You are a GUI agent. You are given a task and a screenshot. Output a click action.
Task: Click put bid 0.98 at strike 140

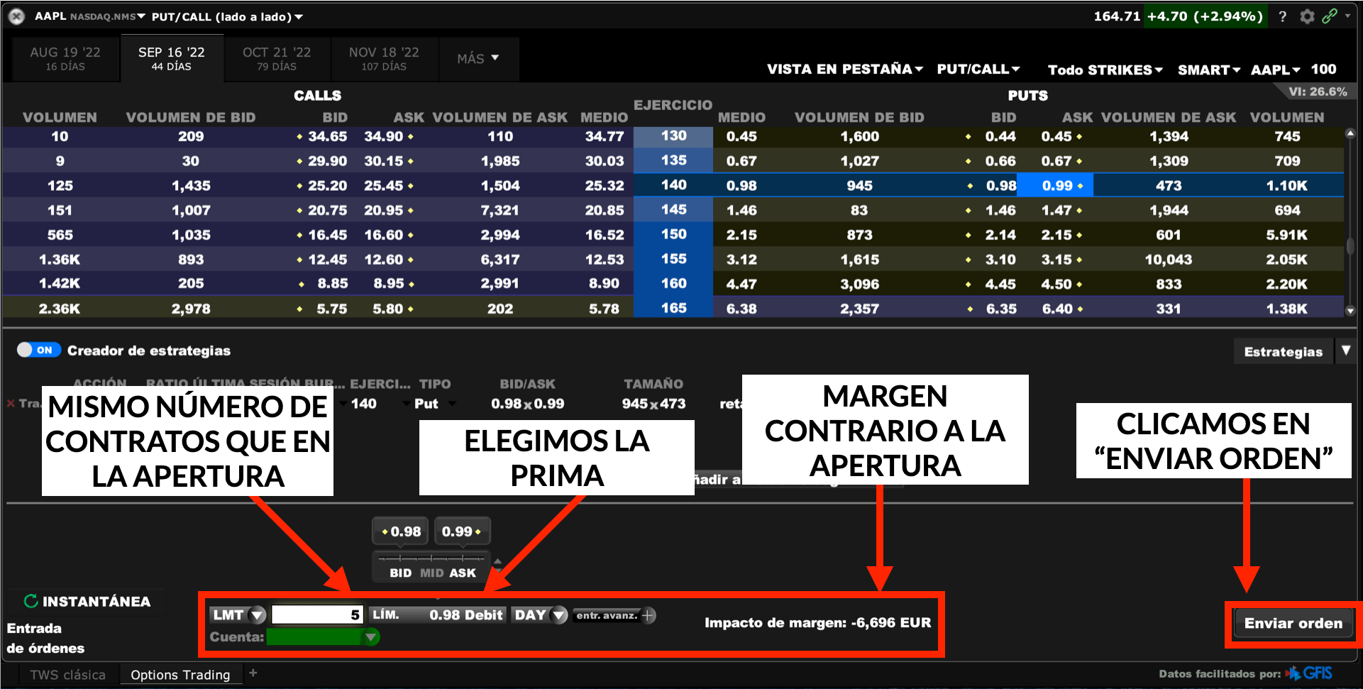pos(1001,185)
